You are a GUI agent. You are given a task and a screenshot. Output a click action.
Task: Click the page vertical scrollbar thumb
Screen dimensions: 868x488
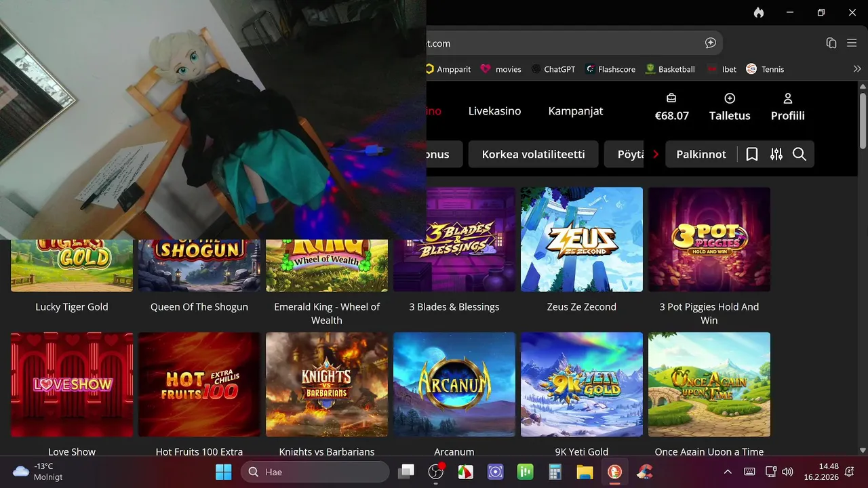tap(863, 121)
